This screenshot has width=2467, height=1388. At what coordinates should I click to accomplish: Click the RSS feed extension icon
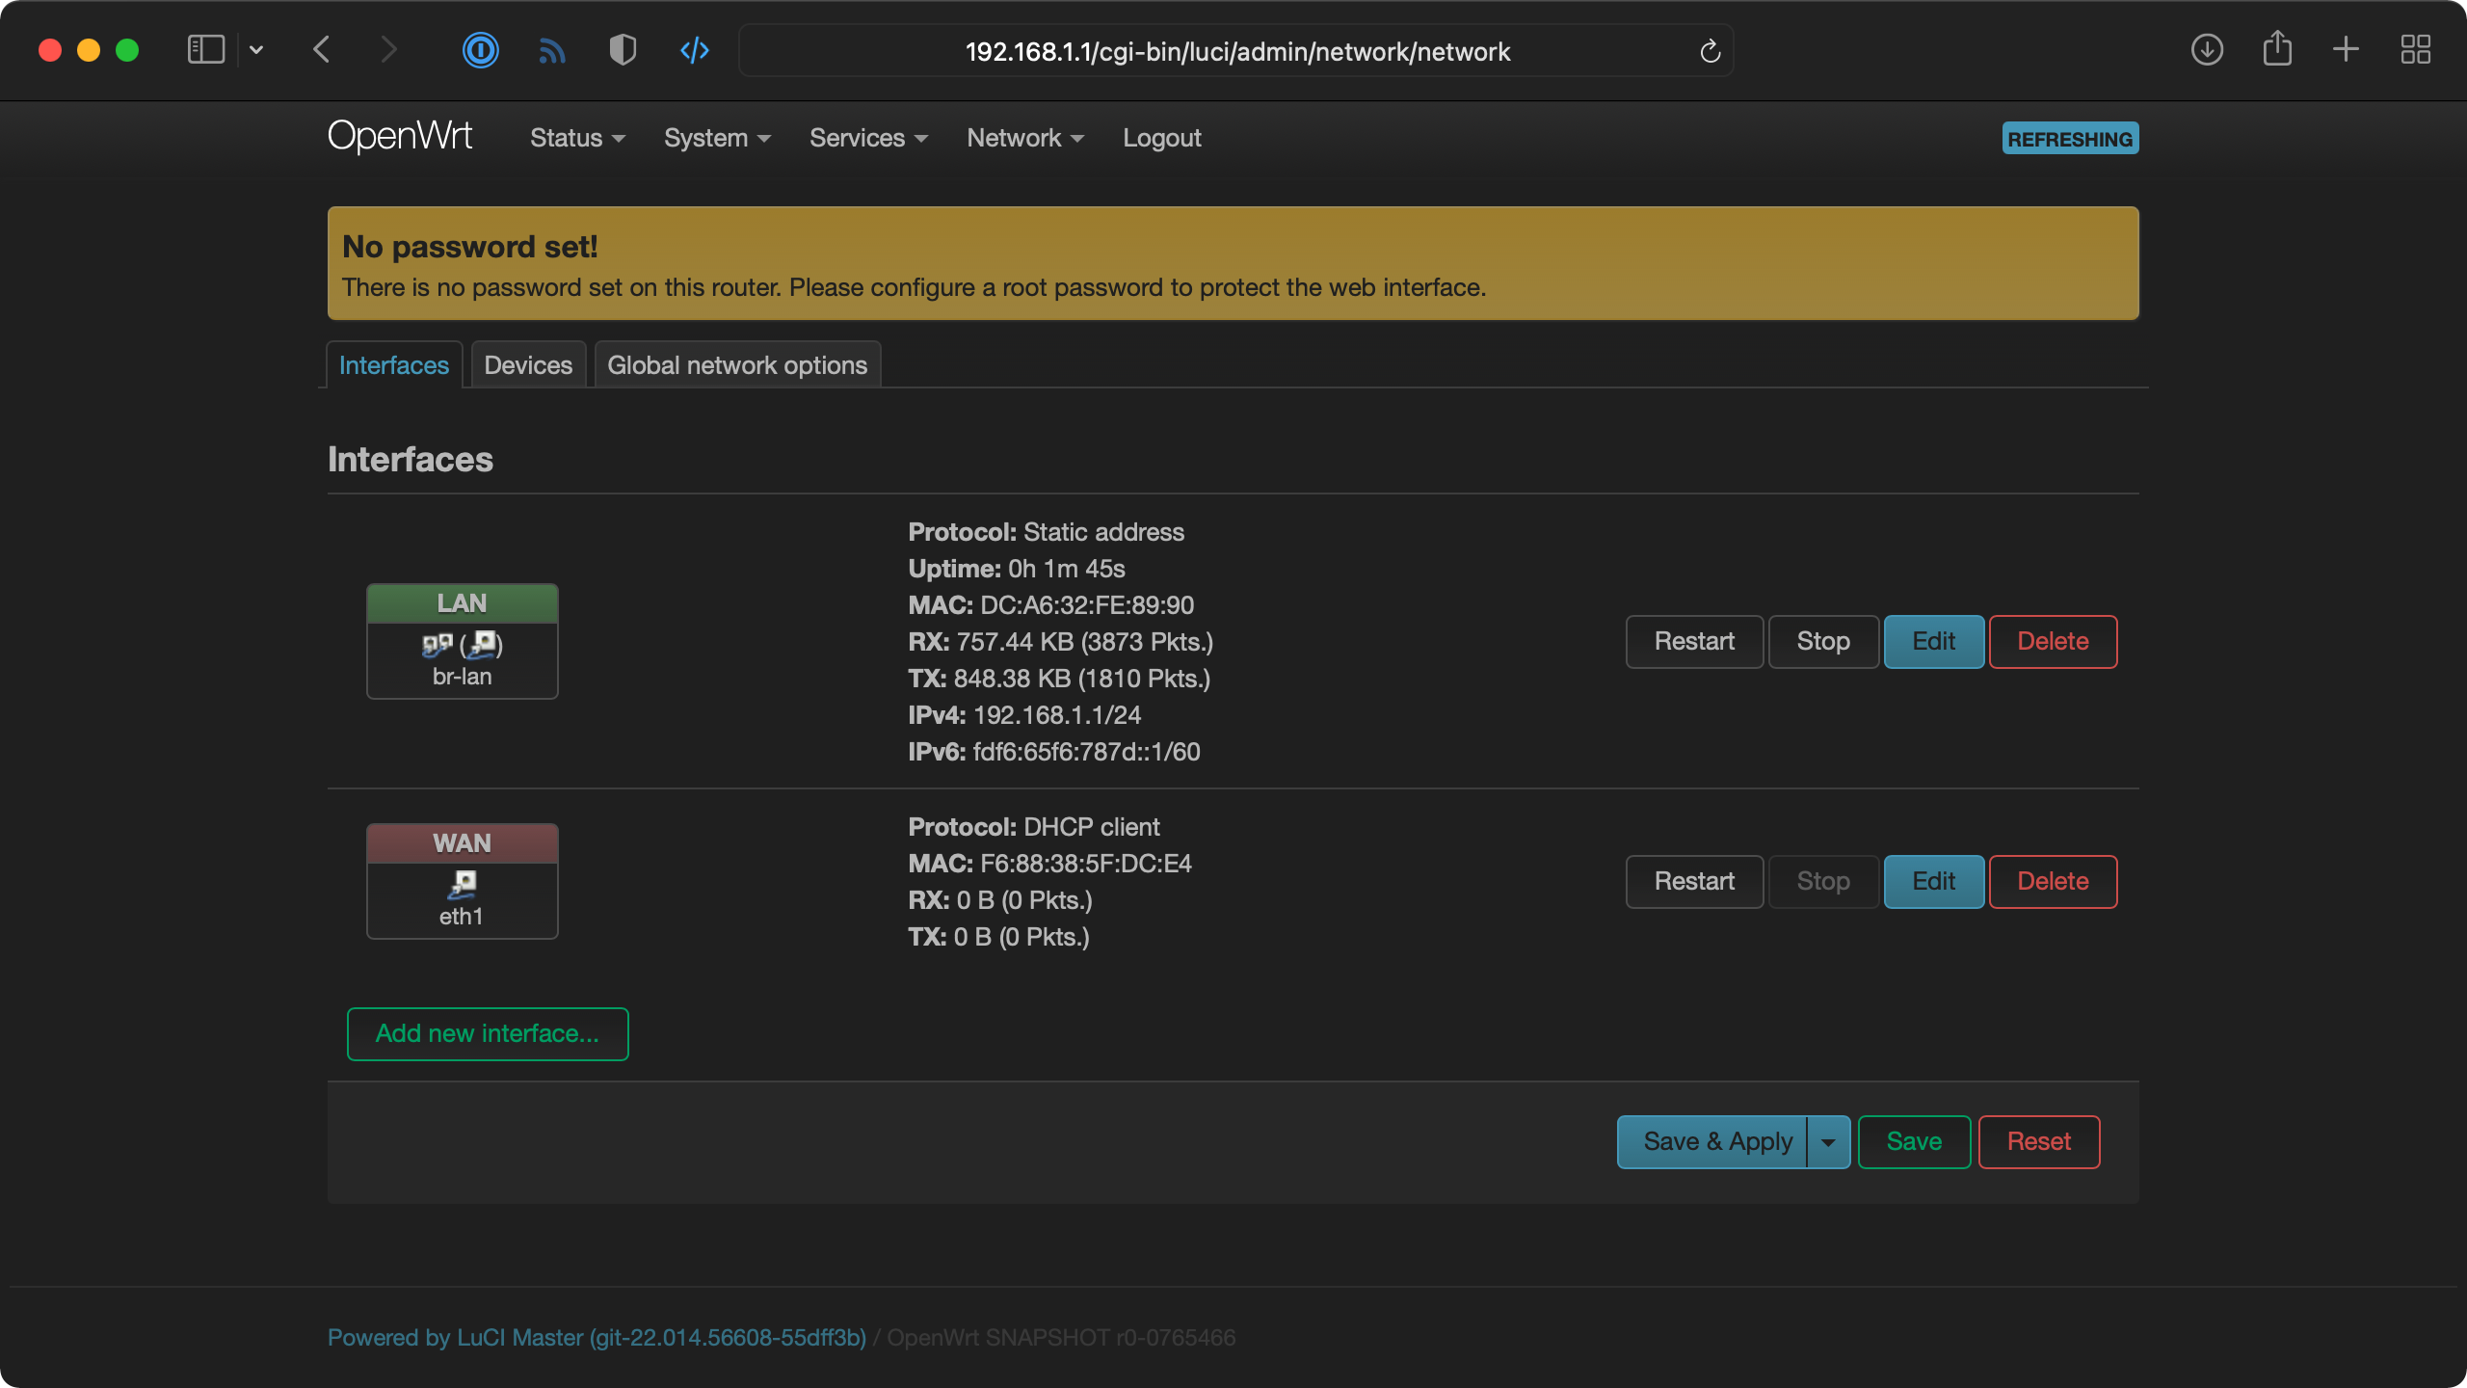552,51
